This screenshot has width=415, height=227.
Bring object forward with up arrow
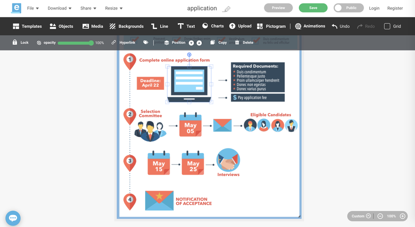[199, 43]
